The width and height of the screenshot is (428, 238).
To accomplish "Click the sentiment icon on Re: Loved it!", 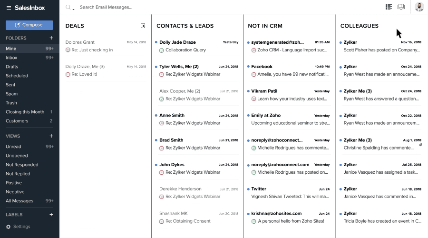I will coord(68,74).
